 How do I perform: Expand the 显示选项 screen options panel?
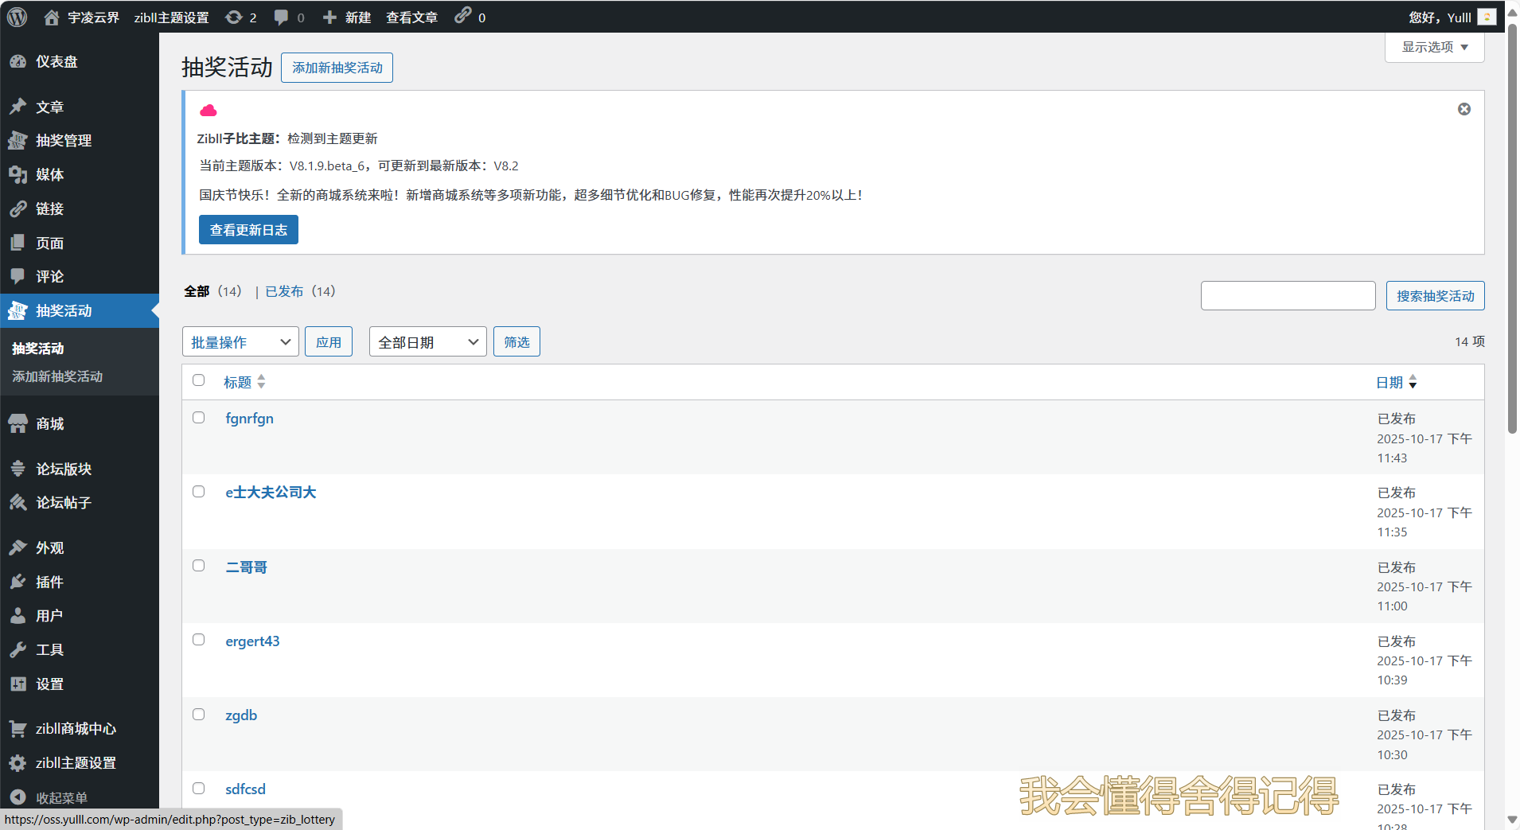(x=1434, y=47)
